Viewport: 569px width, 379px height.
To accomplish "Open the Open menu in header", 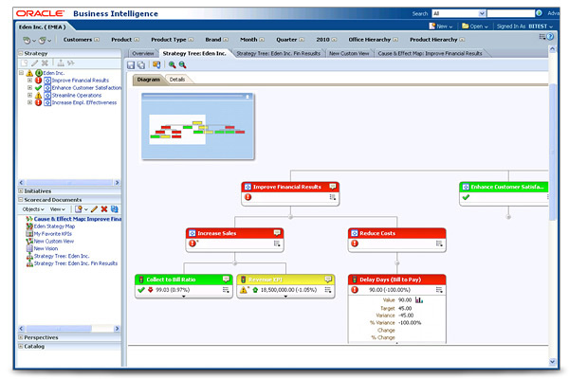I will tap(475, 27).
